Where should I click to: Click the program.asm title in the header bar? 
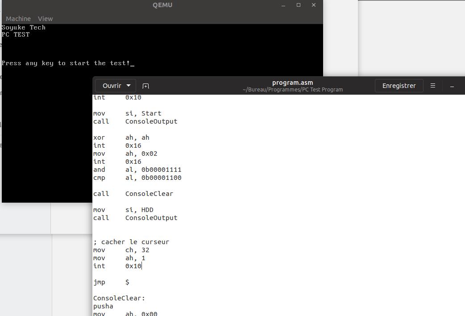pos(292,83)
